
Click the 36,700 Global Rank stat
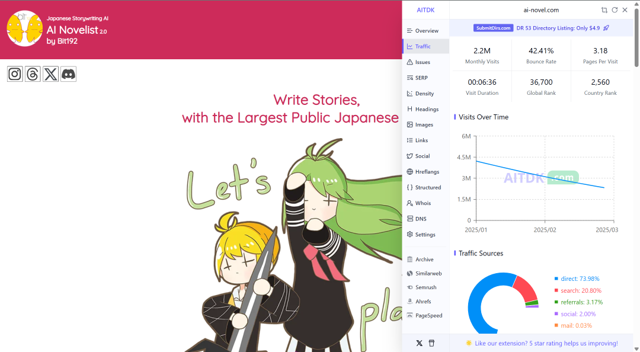541,87
